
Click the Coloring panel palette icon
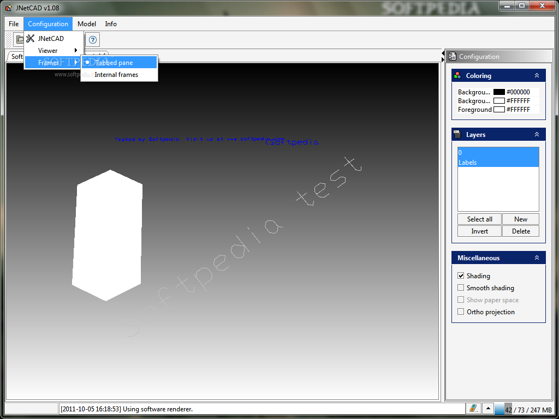[457, 75]
